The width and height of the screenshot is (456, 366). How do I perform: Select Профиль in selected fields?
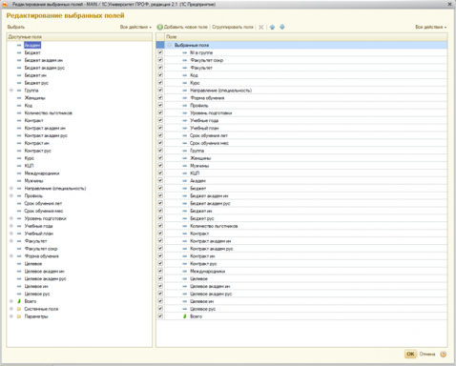(x=199, y=106)
